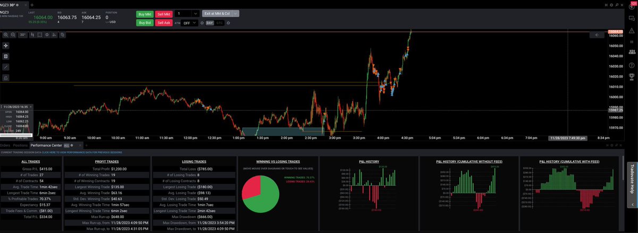Close the Performance Center tab

tap(80, 145)
